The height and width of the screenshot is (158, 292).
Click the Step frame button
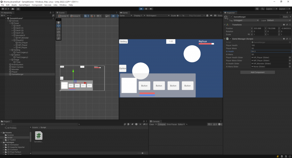[x=151, y=9]
